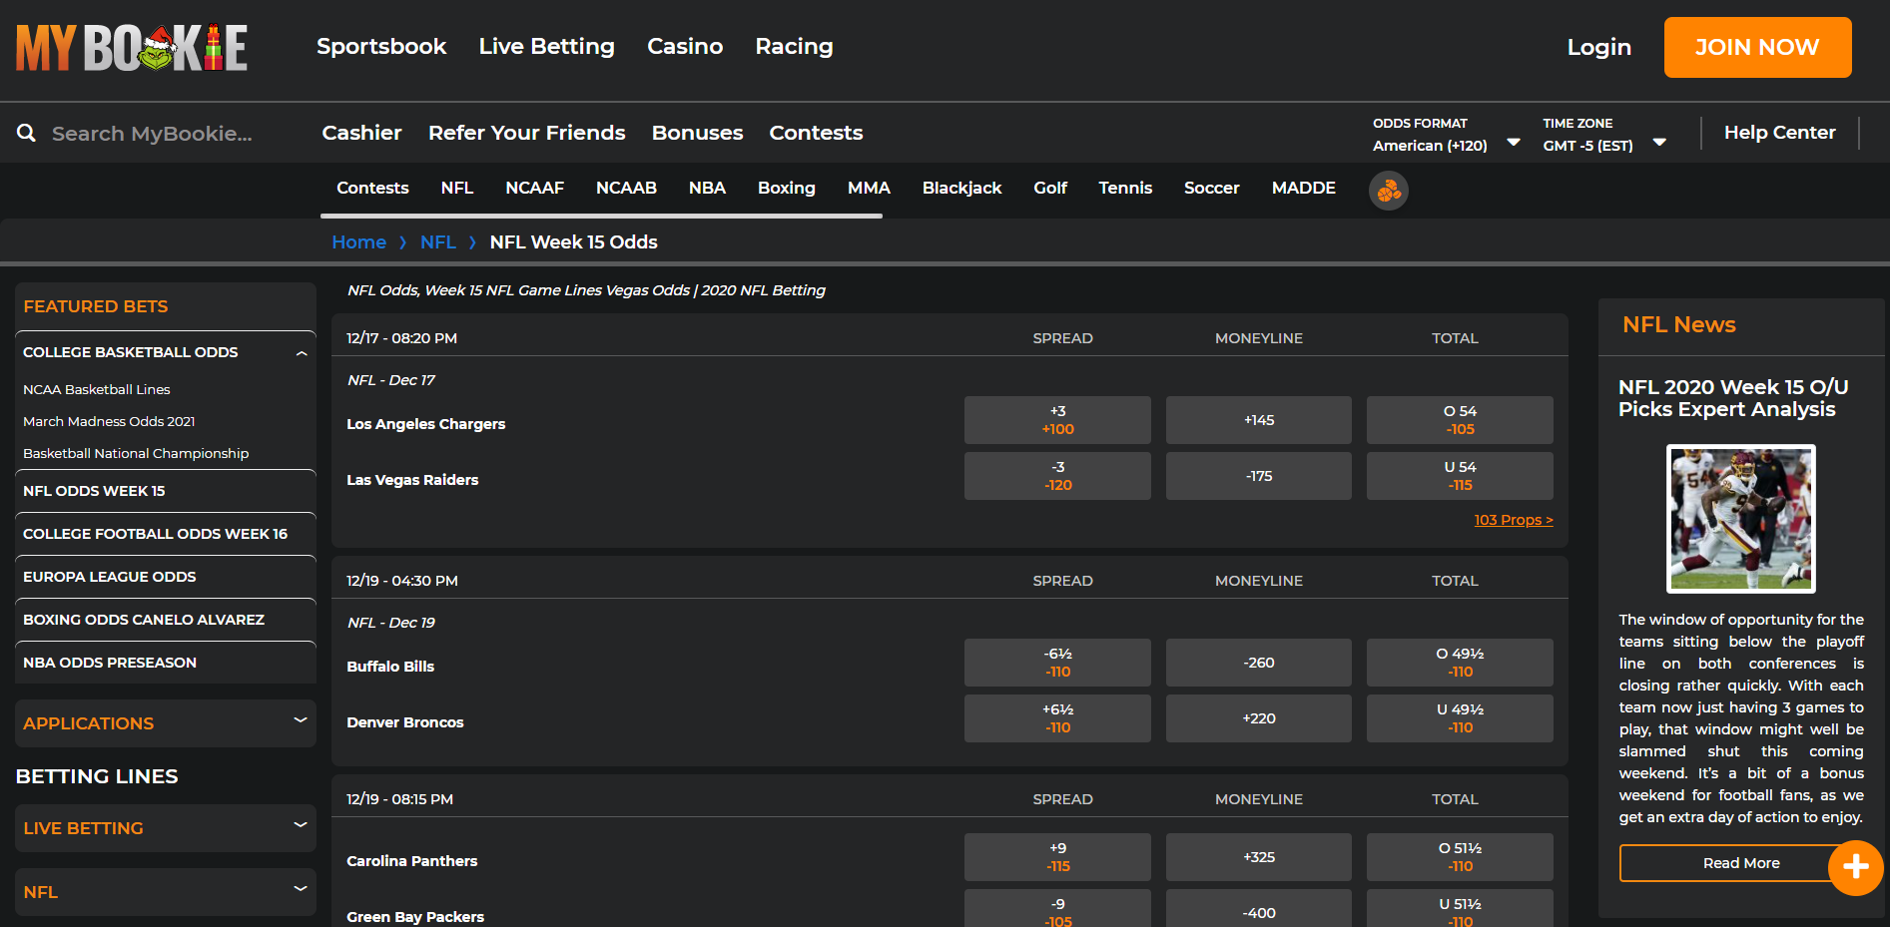
Task: Open NCAA Basketball Lines
Action: tap(97, 390)
